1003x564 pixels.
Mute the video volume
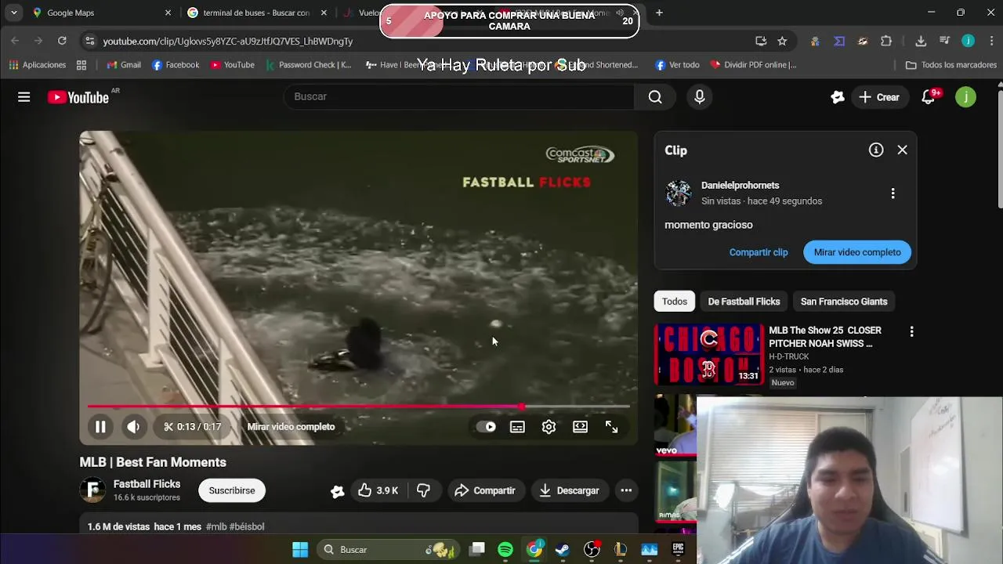pyautogui.click(x=133, y=427)
